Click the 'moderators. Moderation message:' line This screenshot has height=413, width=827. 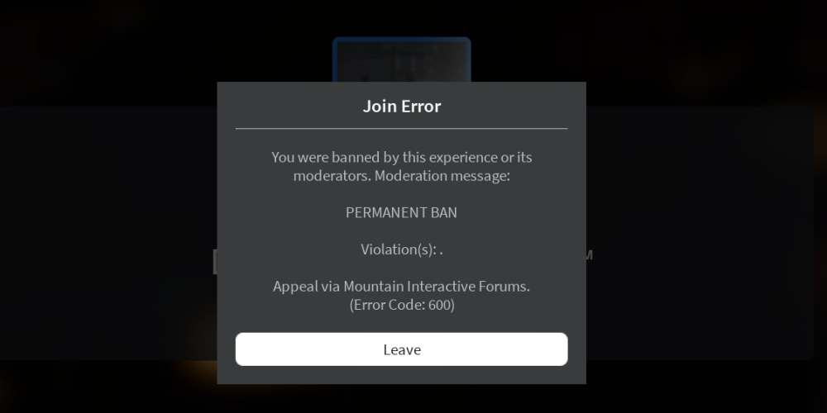[401, 176]
